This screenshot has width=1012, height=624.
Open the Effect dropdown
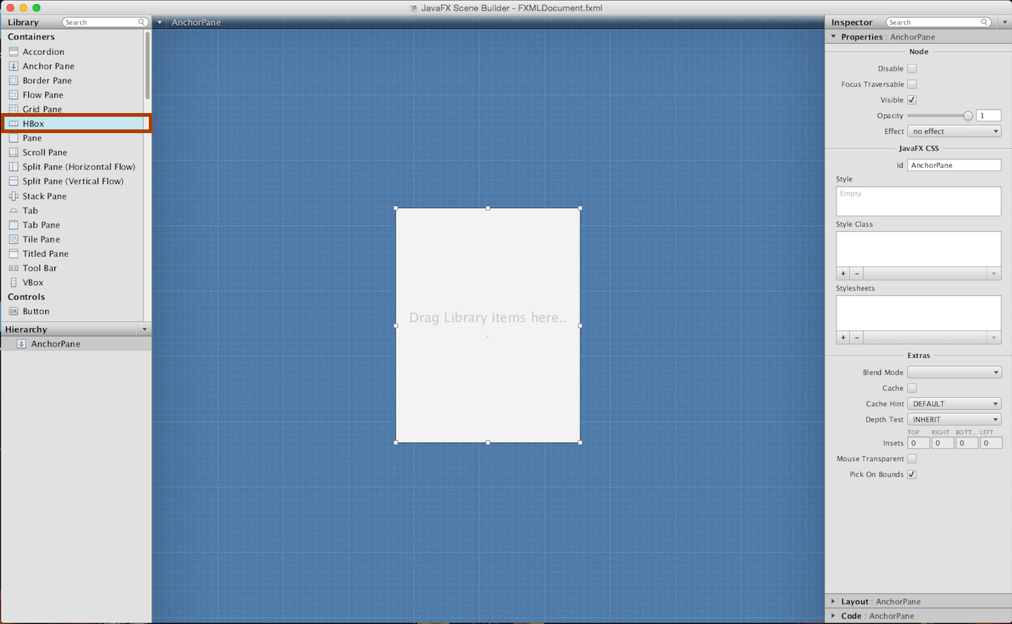point(954,132)
